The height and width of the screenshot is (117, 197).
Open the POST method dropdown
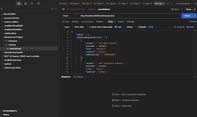click(x=70, y=16)
